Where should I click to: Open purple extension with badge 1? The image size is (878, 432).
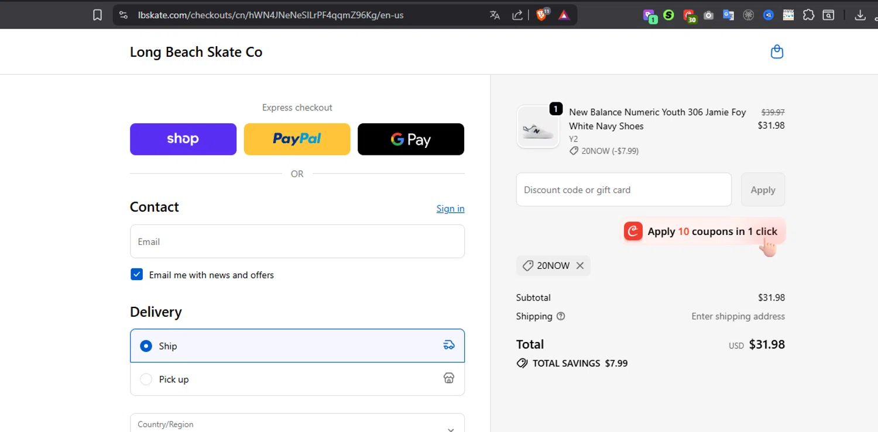point(649,16)
